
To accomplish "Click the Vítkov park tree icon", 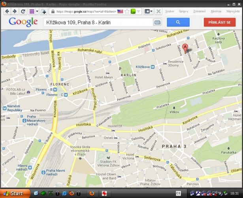I will (174, 108).
